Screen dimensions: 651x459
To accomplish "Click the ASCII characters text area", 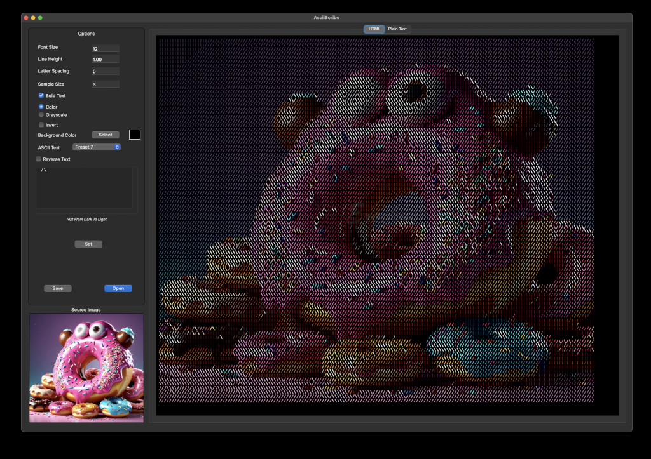I will (85, 187).
